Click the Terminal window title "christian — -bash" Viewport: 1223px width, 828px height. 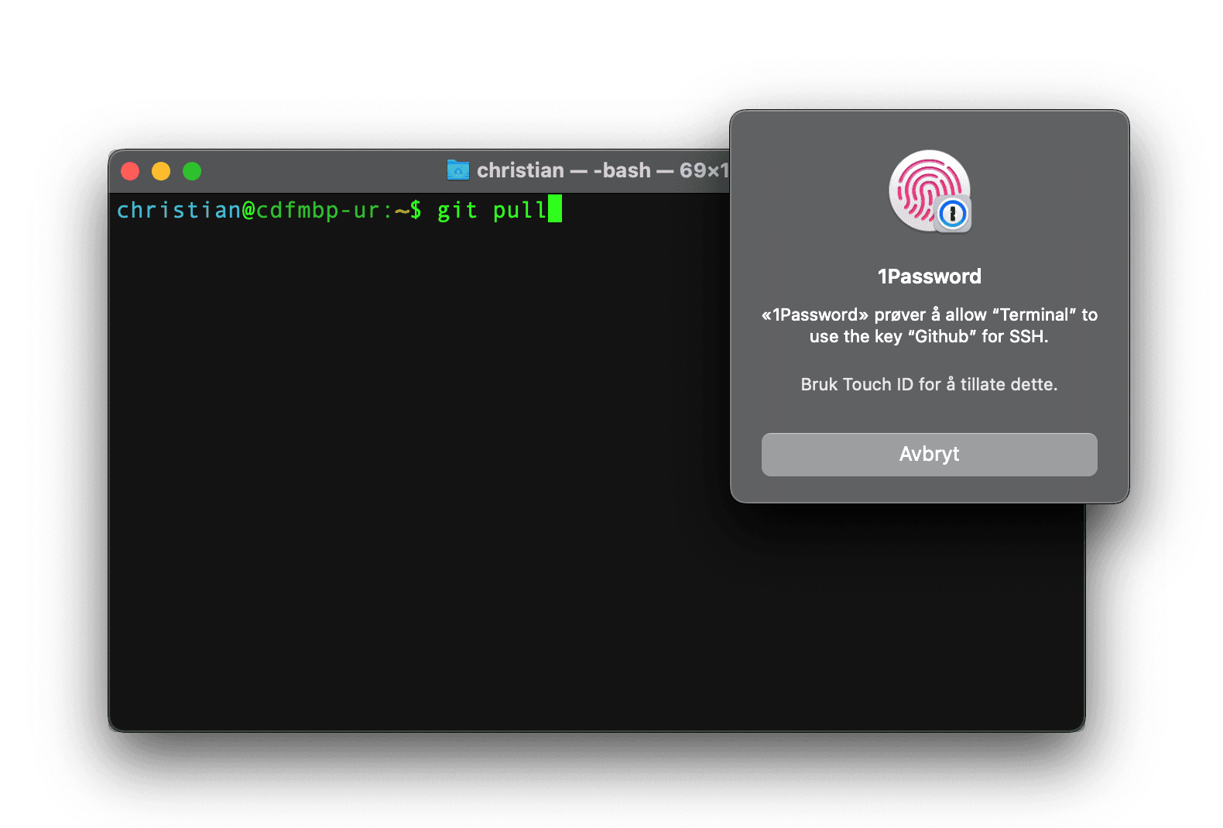[564, 170]
